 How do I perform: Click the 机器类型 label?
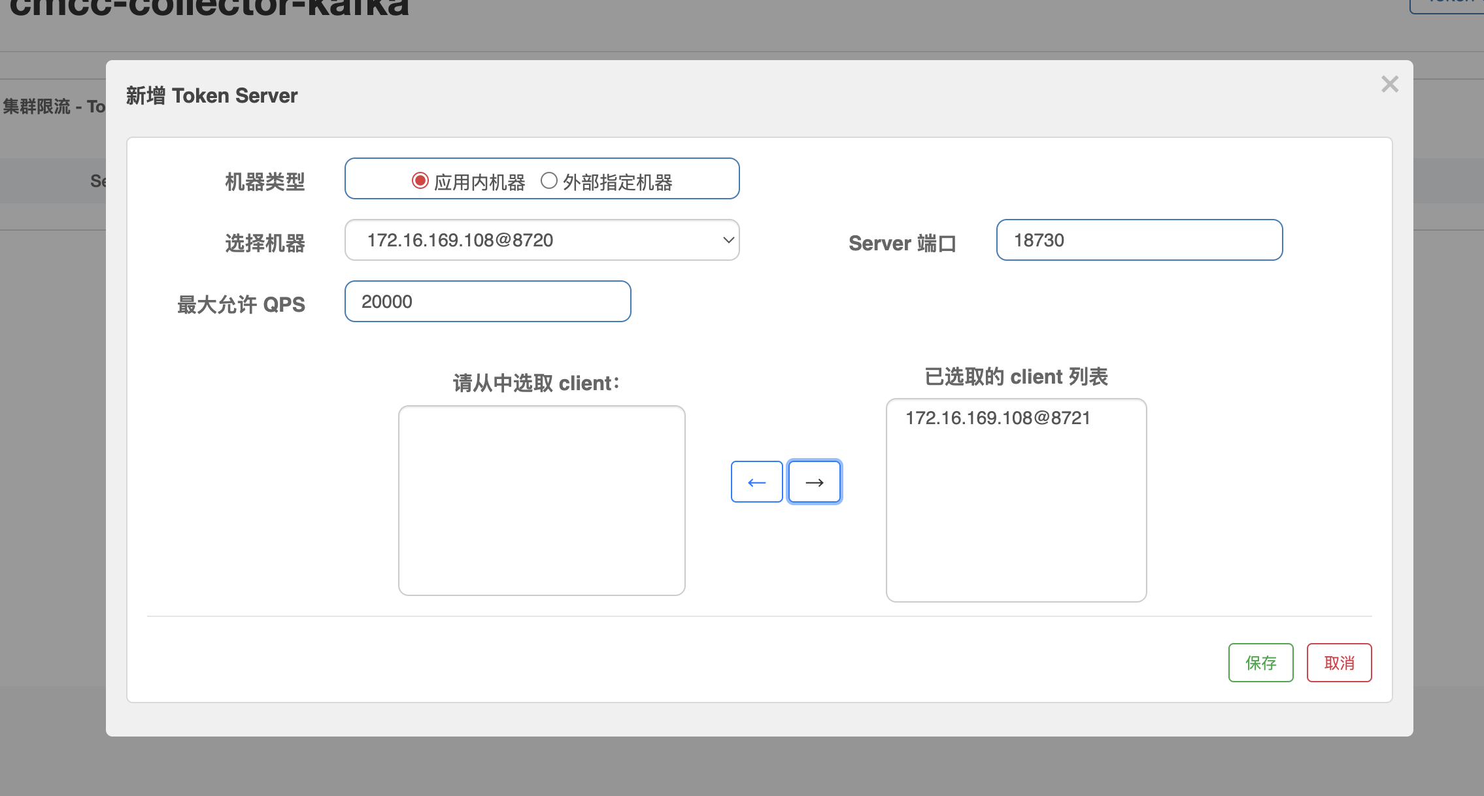(x=265, y=182)
